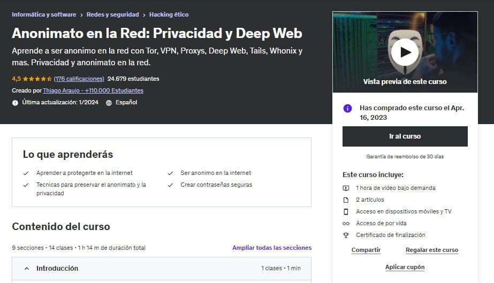Open the Hacking ético breadcrumb category

[169, 14]
